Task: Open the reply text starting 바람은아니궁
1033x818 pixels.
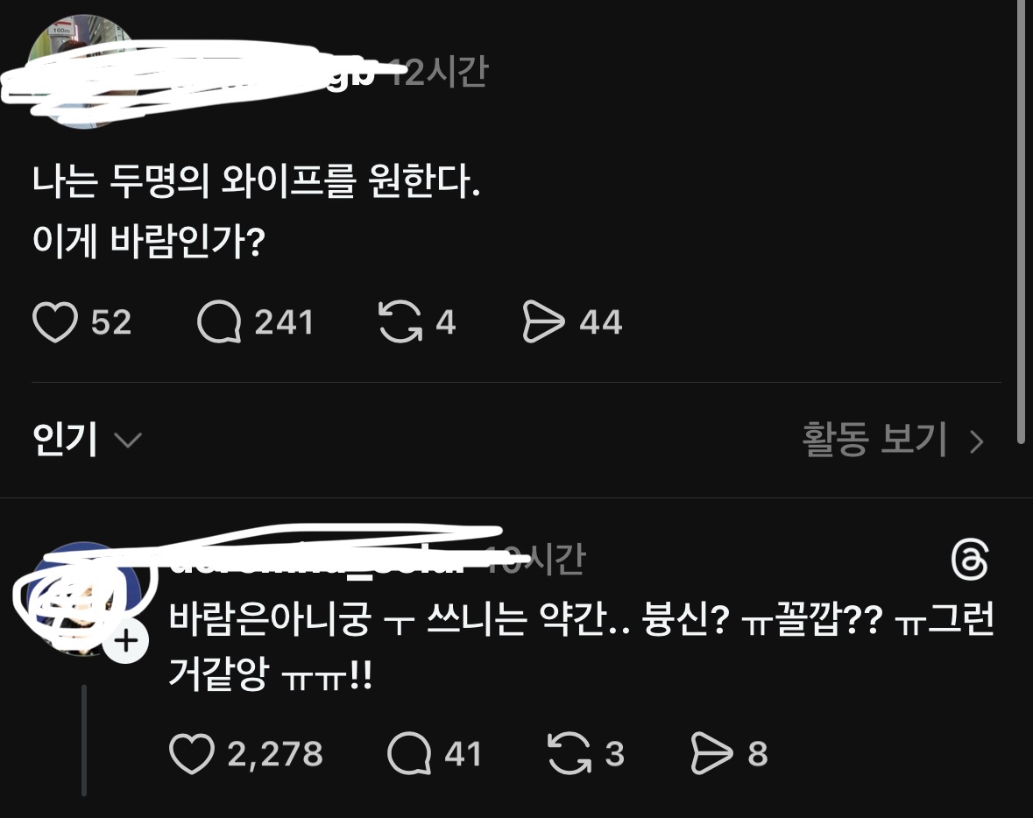Action: pos(581,646)
